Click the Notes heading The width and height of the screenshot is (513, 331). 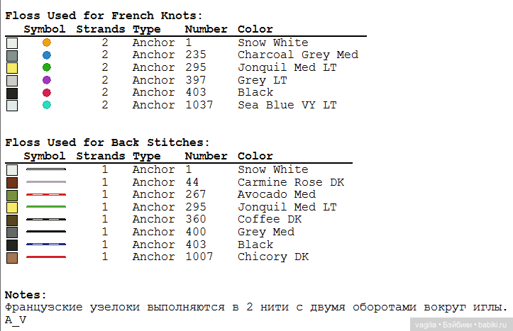coord(26,294)
